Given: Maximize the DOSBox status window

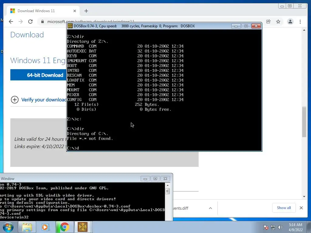Looking at the screenshot, I should pyautogui.click(x=155, y=178).
